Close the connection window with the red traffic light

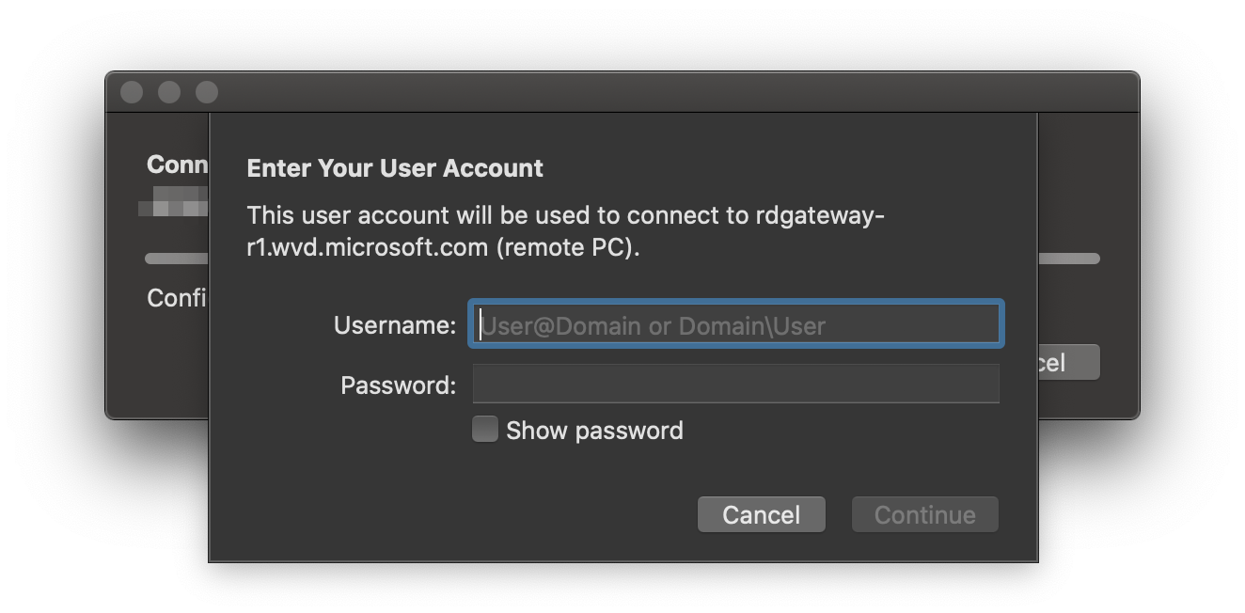pos(132,91)
